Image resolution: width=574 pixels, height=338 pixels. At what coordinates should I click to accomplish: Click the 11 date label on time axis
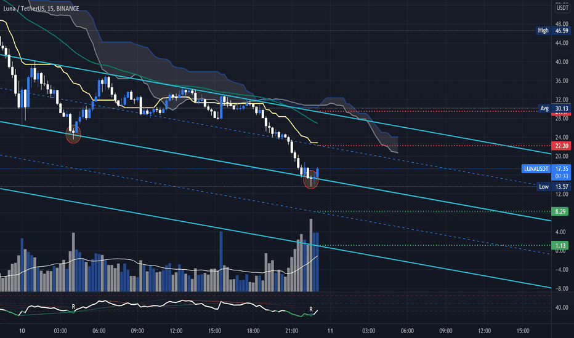pyautogui.click(x=330, y=331)
